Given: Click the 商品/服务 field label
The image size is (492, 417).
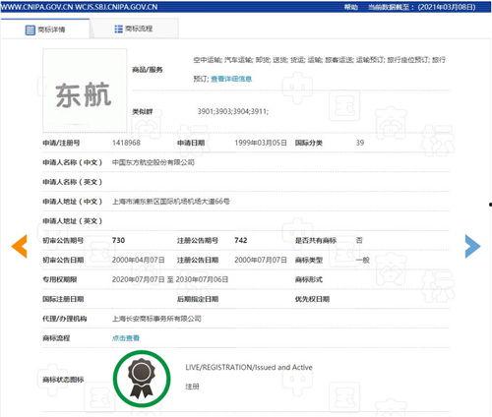Looking at the screenshot, I should click(148, 70).
